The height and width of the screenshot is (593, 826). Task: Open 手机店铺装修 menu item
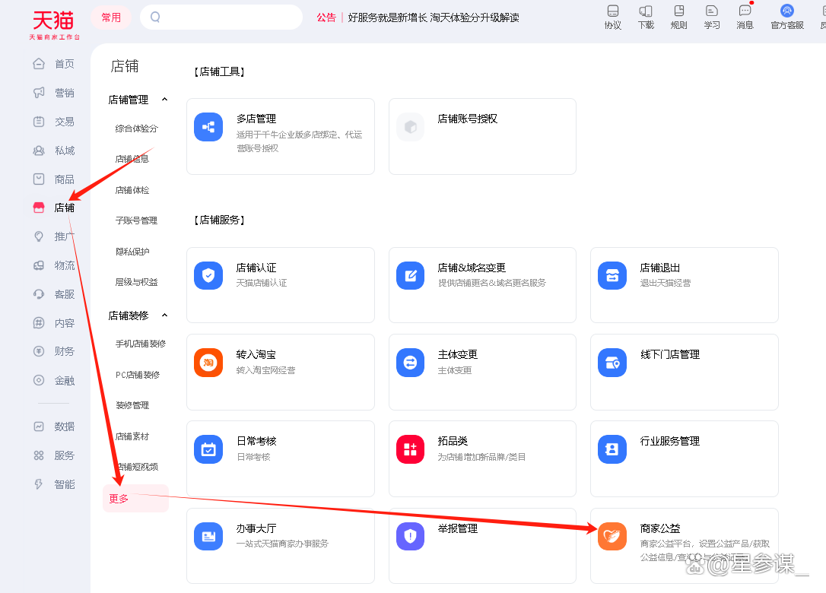point(141,344)
